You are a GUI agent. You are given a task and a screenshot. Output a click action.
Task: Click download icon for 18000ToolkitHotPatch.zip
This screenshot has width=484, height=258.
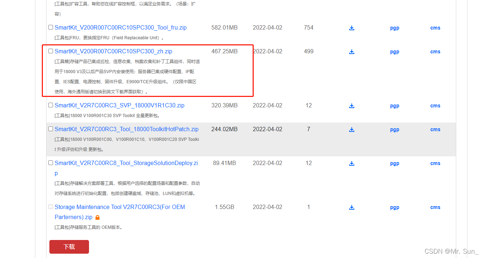pos(352,129)
